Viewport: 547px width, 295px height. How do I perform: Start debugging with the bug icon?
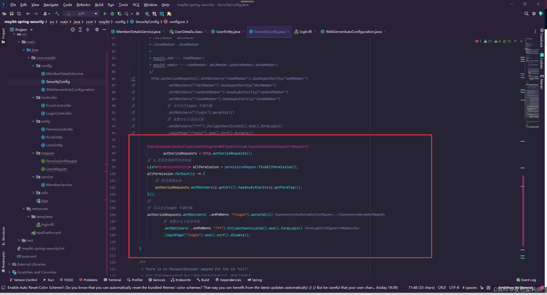click(x=112, y=14)
